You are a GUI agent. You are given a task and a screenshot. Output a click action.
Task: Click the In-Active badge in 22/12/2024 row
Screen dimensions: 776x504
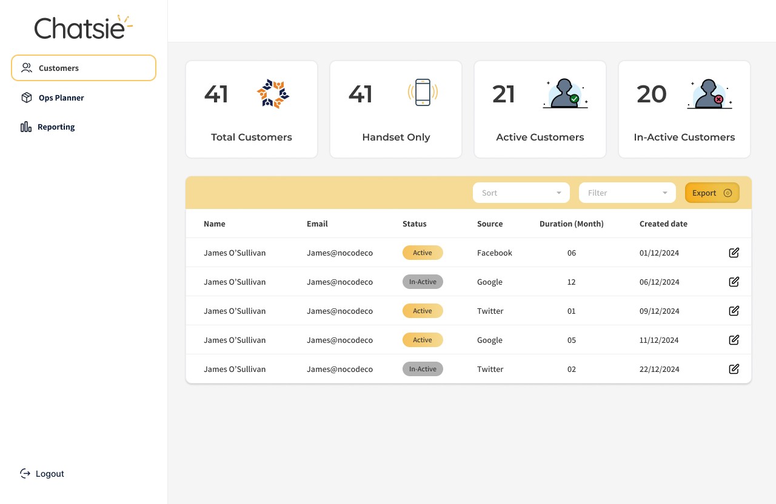423,369
